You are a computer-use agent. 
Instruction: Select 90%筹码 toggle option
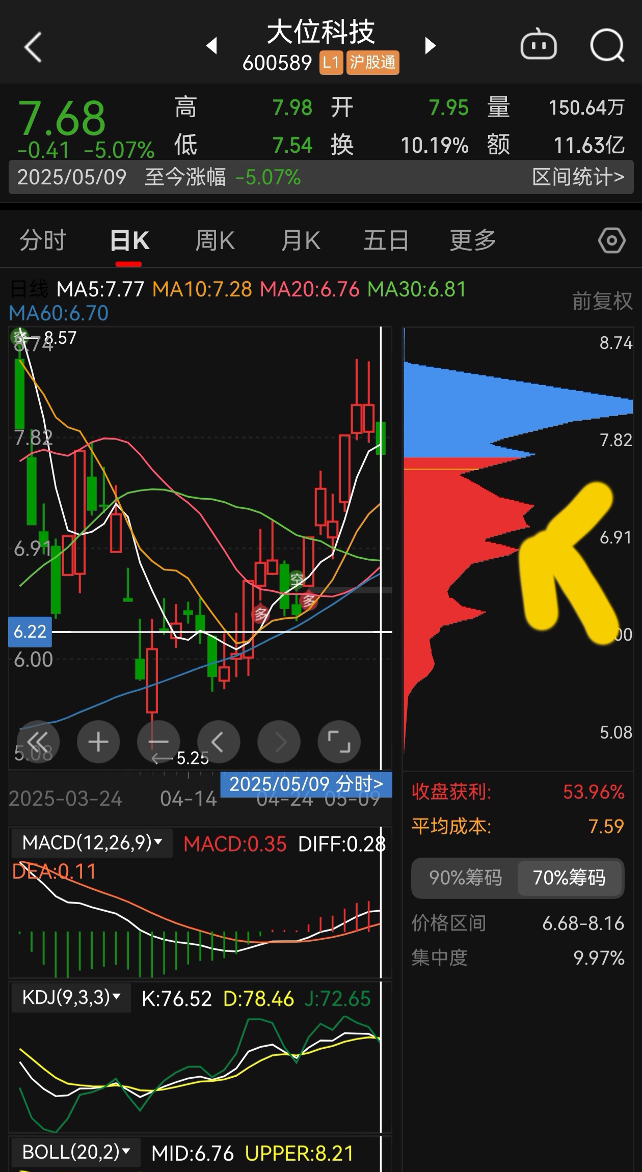point(465,878)
